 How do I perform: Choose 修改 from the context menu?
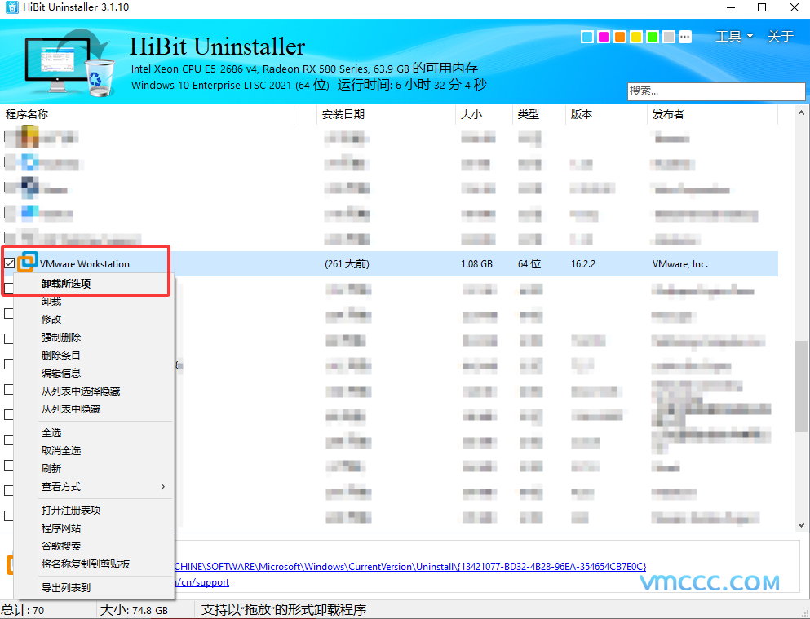pyautogui.click(x=51, y=320)
